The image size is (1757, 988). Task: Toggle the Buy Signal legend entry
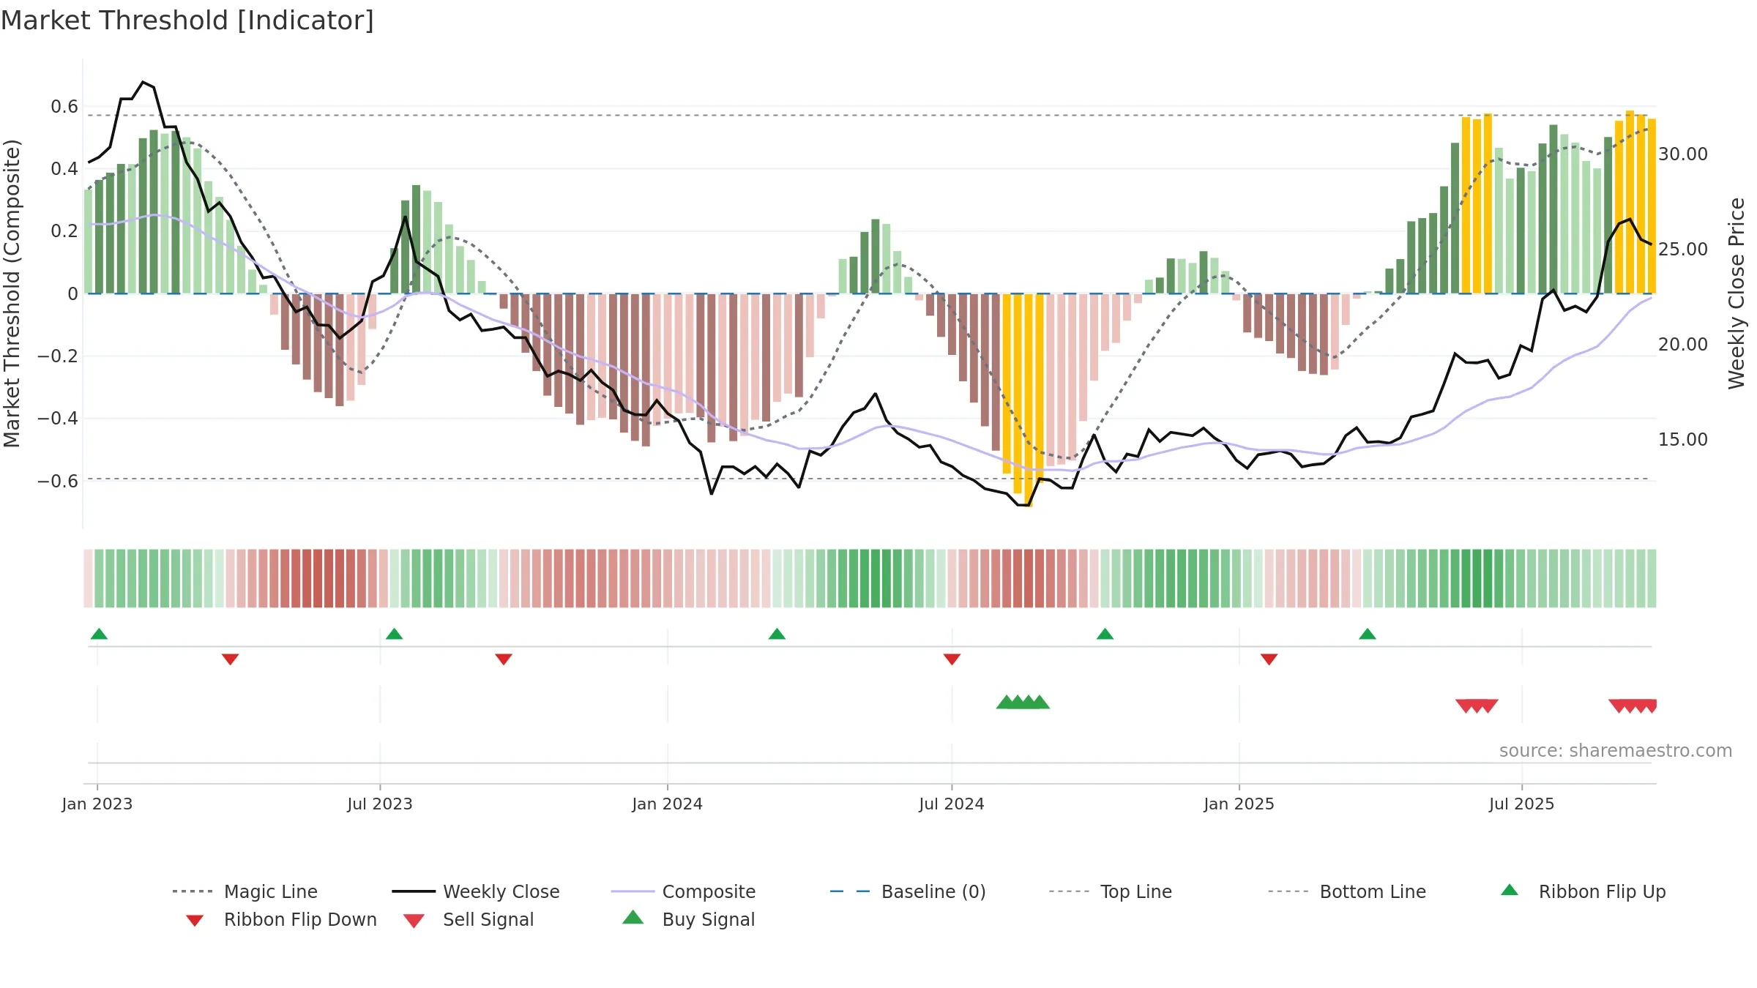coord(688,919)
